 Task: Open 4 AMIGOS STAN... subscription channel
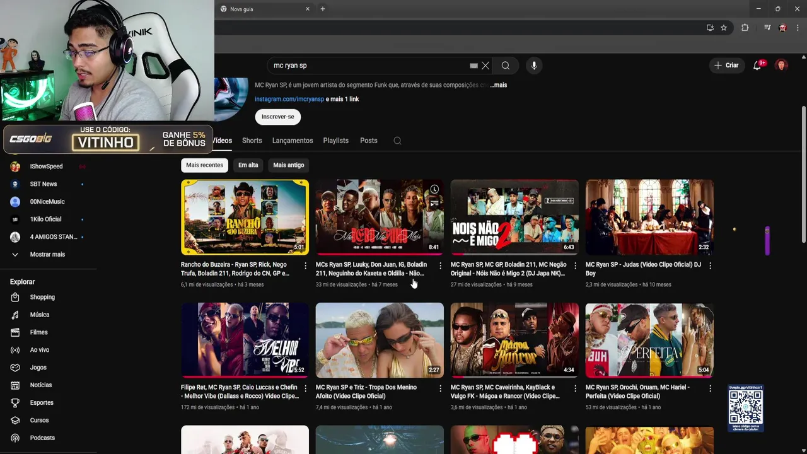point(54,237)
